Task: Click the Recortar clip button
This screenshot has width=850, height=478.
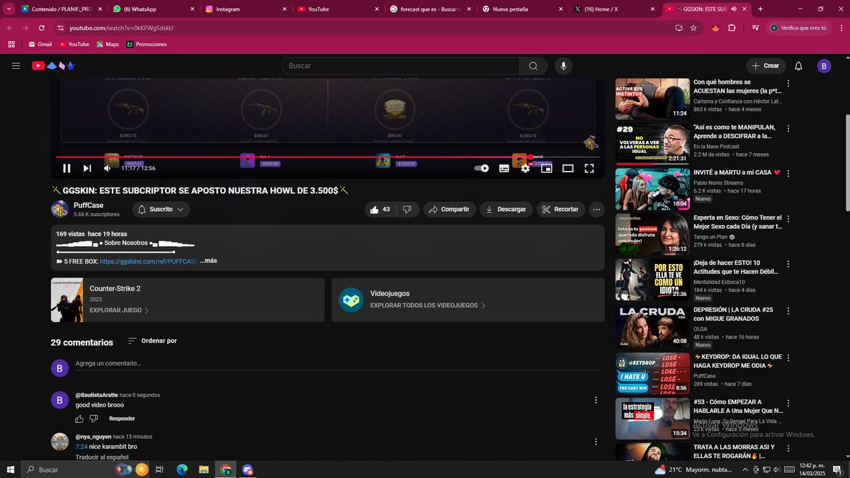Action: [x=560, y=210]
